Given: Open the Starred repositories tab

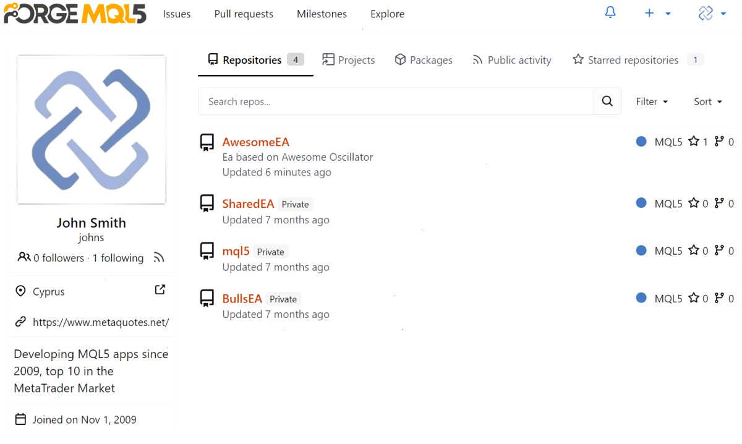Looking at the screenshot, I should [638, 60].
